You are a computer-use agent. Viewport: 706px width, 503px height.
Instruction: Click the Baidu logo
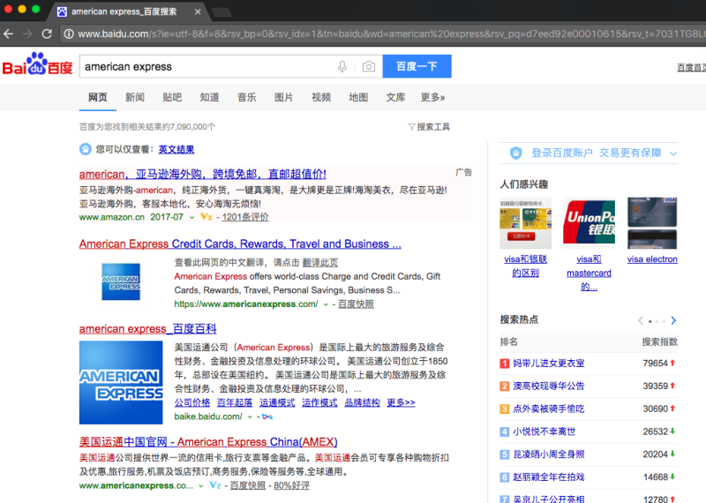click(x=37, y=64)
